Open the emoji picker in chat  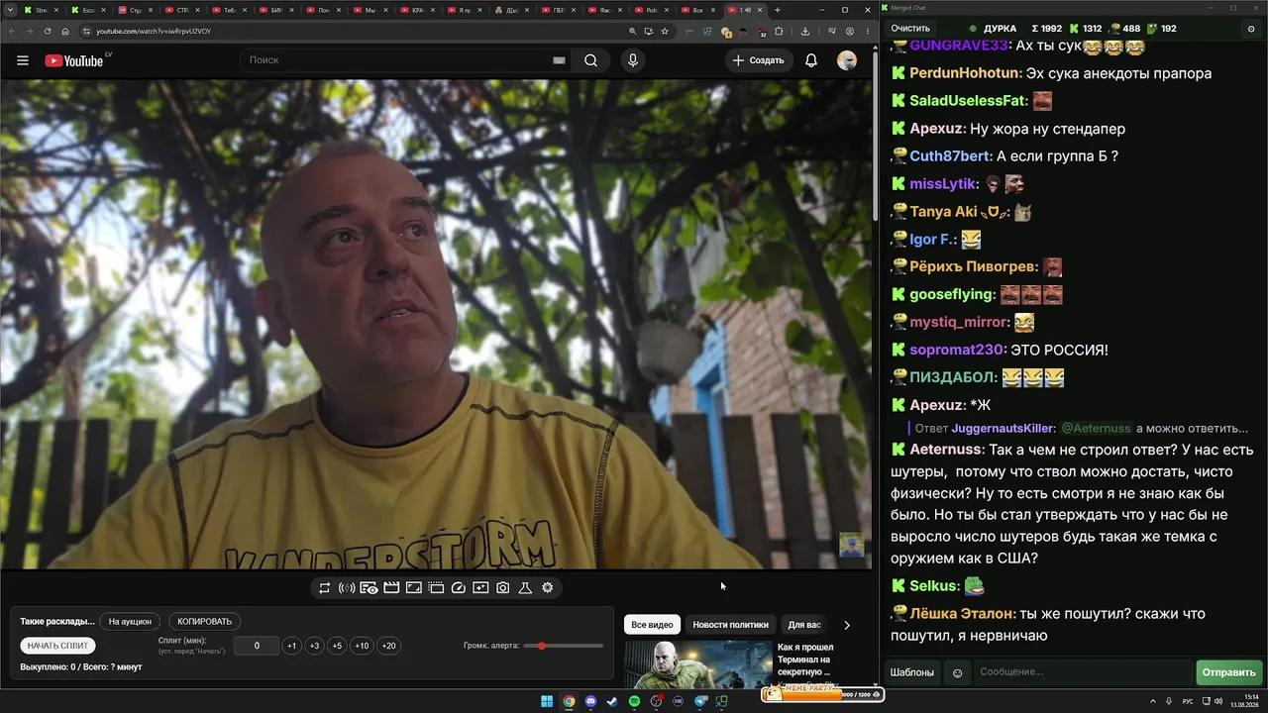pos(957,672)
